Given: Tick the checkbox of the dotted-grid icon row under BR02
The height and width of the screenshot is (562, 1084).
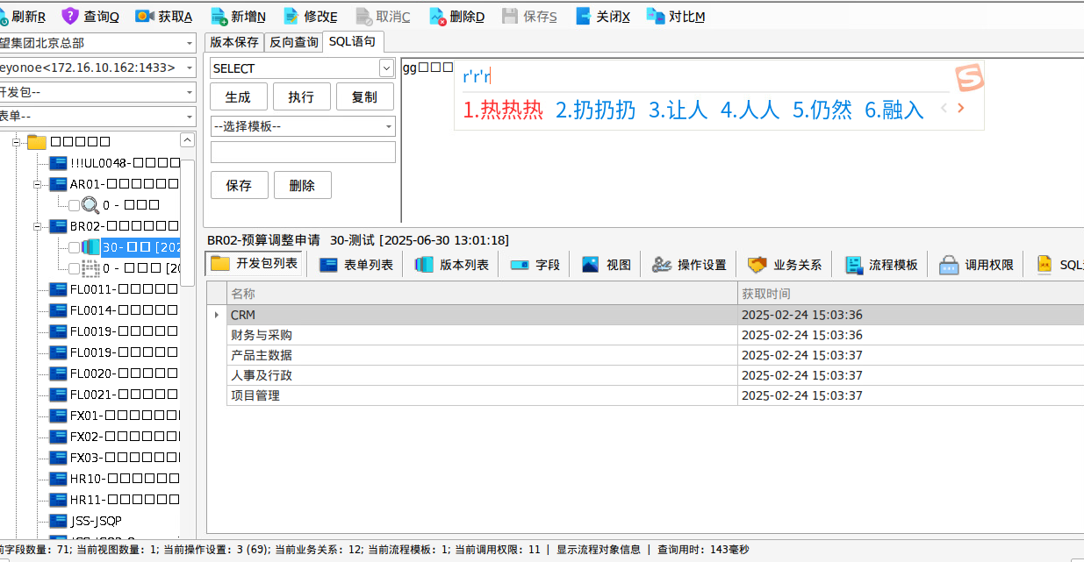Looking at the screenshot, I should click(x=75, y=268).
